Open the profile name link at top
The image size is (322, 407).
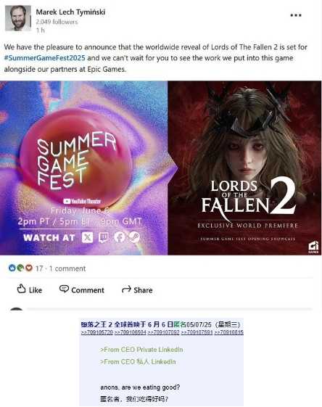point(70,12)
